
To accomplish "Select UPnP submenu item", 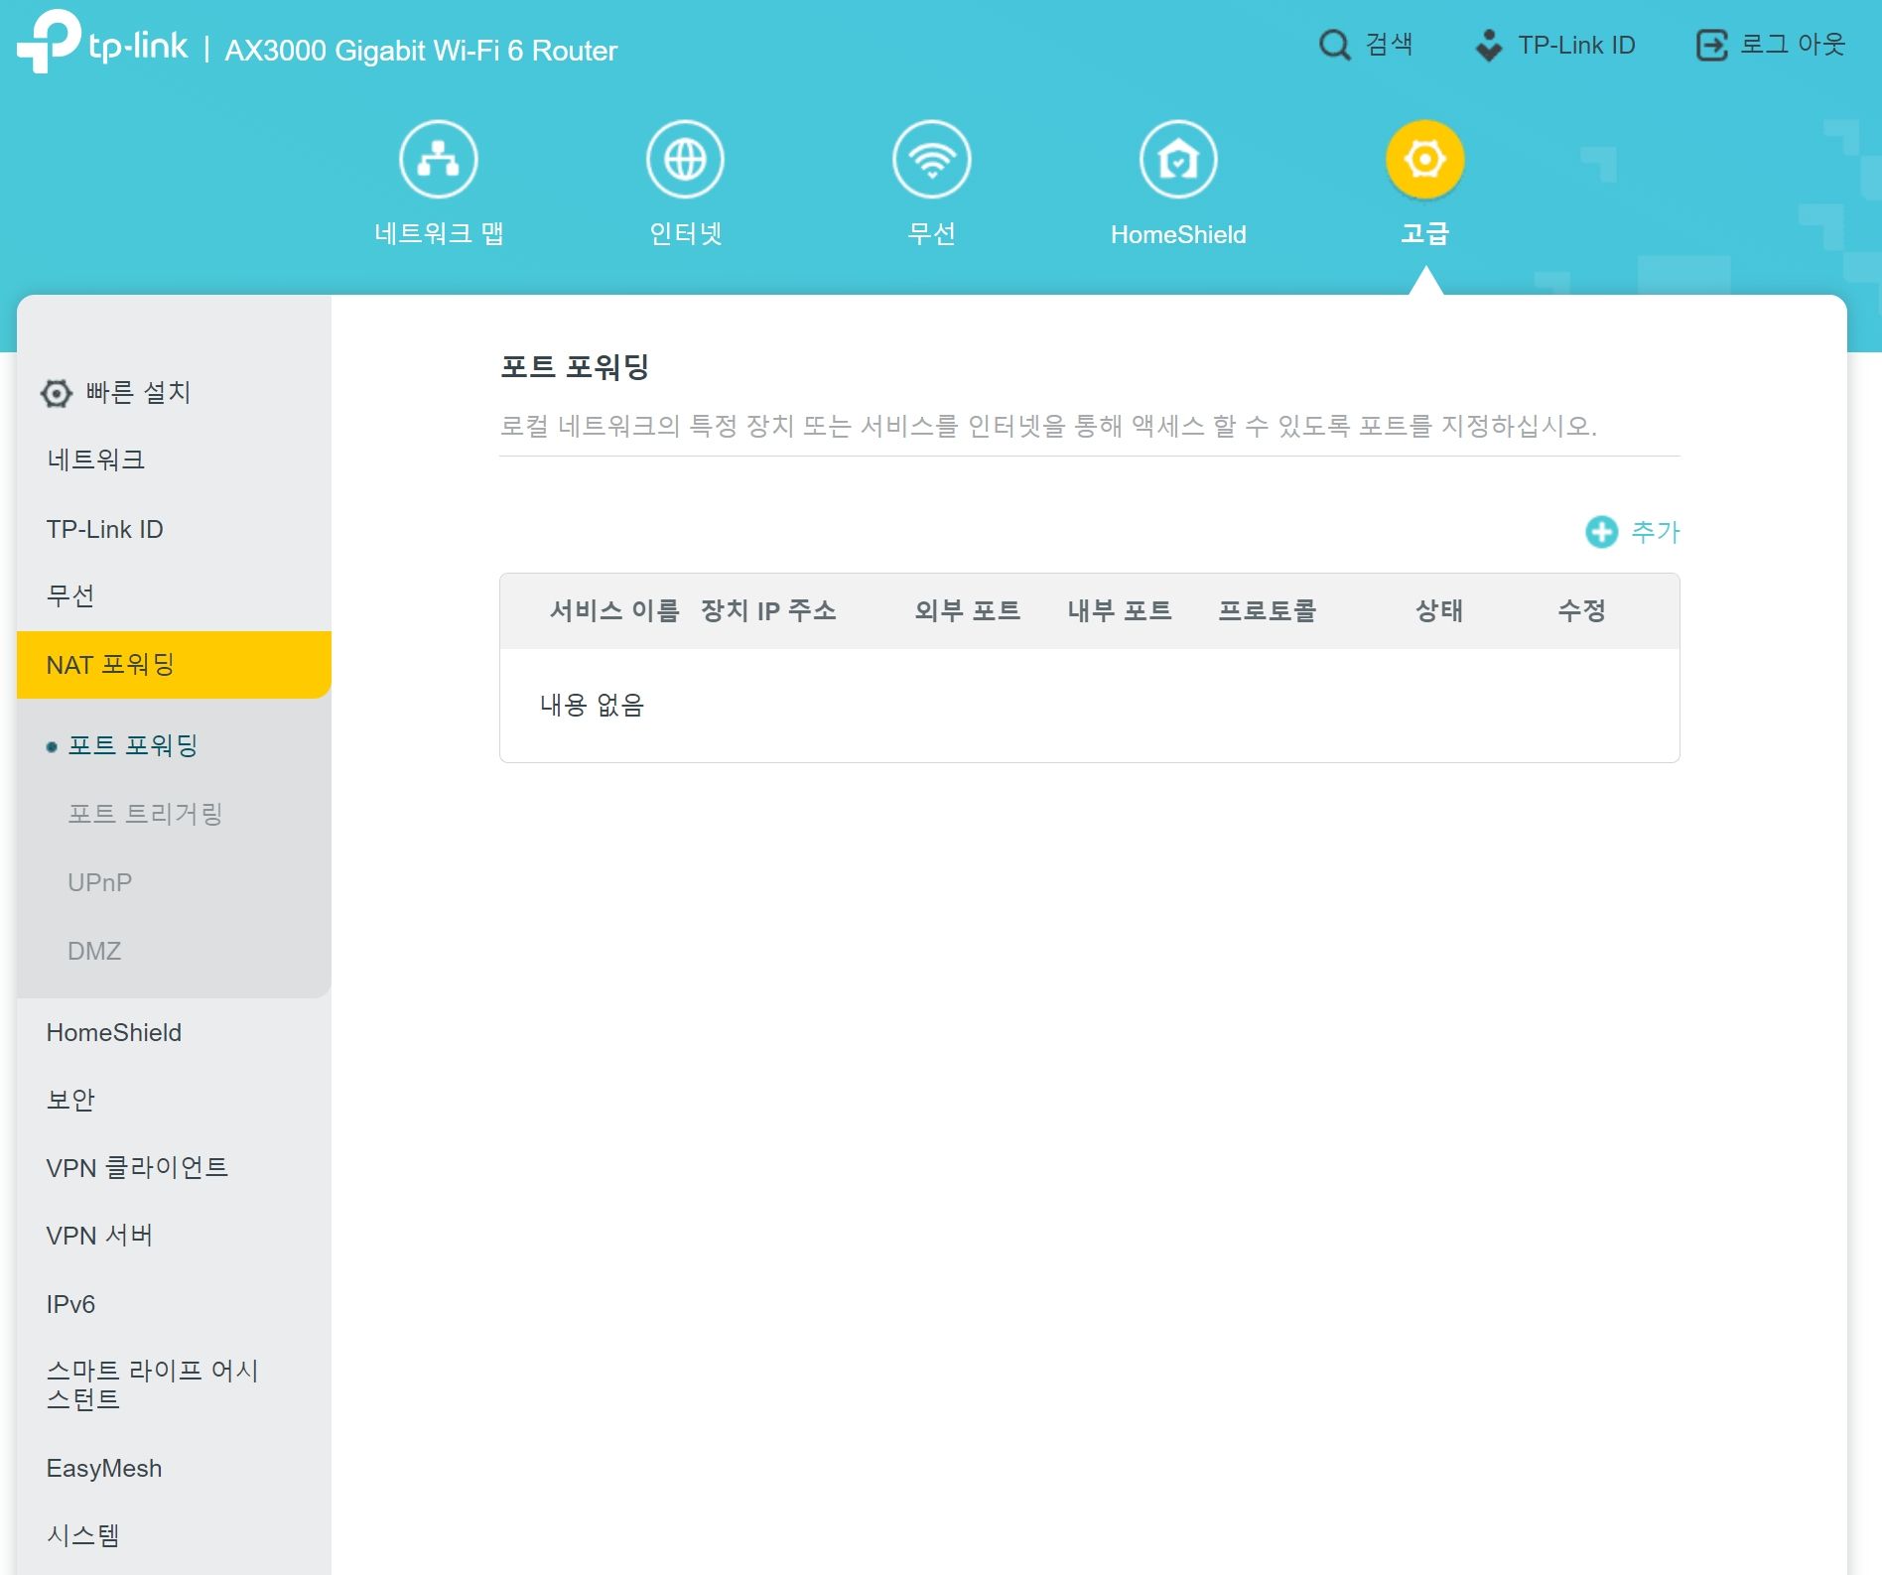I will tap(99, 882).
